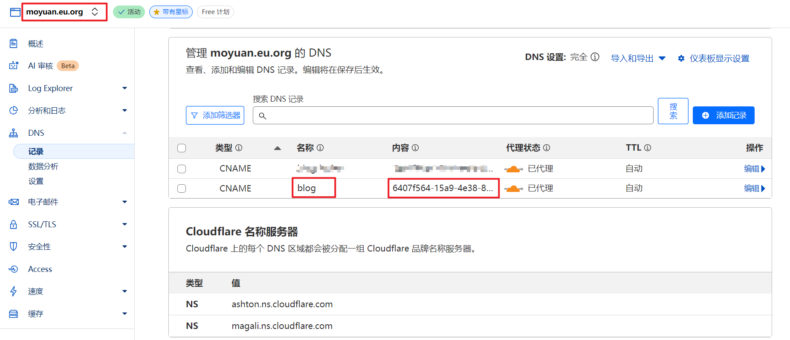Click 编辑 link for the blog record

[754, 189]
